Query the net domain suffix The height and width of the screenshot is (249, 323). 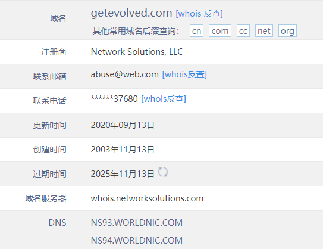[264, 31]
